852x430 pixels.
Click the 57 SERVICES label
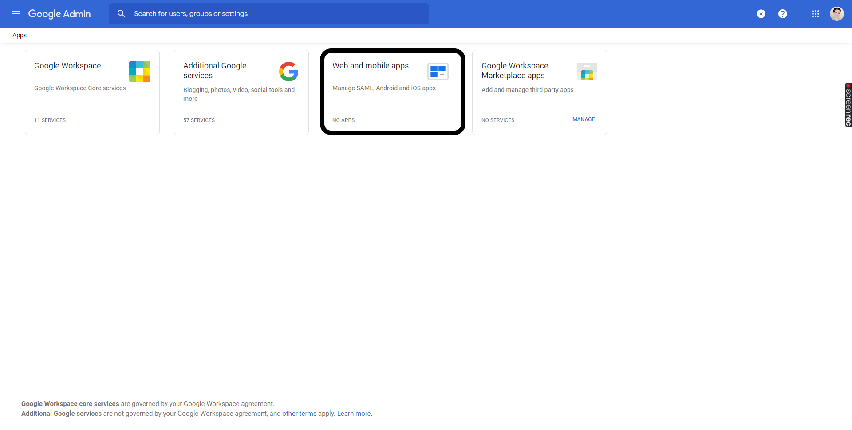(199, 120)
